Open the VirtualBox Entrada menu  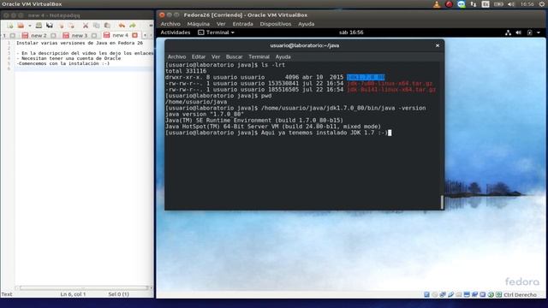coord(242,24)
